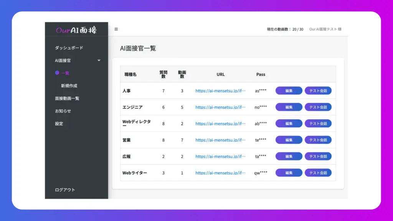This screenshot has width=393, height=221.
Task: Open the URL link for Webディレクター
Action: click(x=221, y=124)
